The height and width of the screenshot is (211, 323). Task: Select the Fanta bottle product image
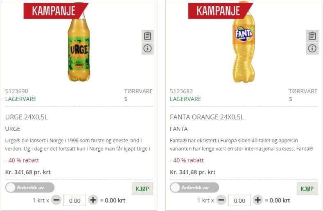coord(244,42)
